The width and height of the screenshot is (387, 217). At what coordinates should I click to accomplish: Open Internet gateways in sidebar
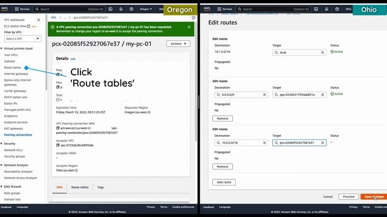click(x=16, y=74)
